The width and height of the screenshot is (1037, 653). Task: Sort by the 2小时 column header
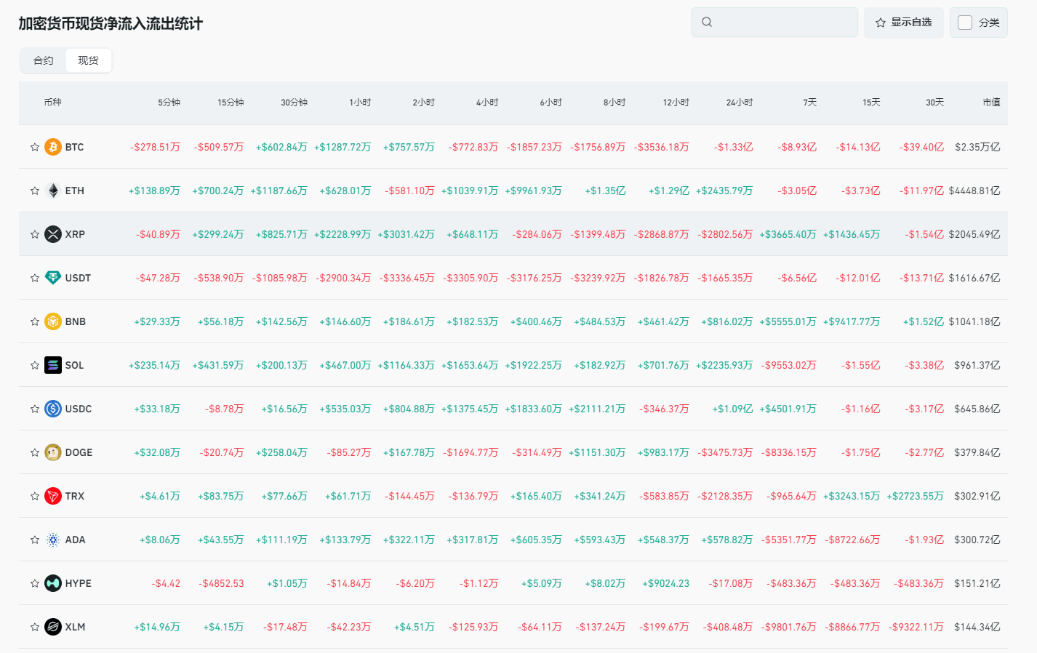coord(424,103)
